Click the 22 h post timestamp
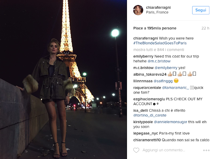This screenshot has width=215, height=159. point(205,28)
